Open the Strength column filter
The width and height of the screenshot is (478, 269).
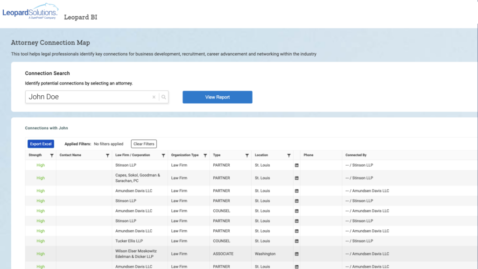click(x=52, y=155)
